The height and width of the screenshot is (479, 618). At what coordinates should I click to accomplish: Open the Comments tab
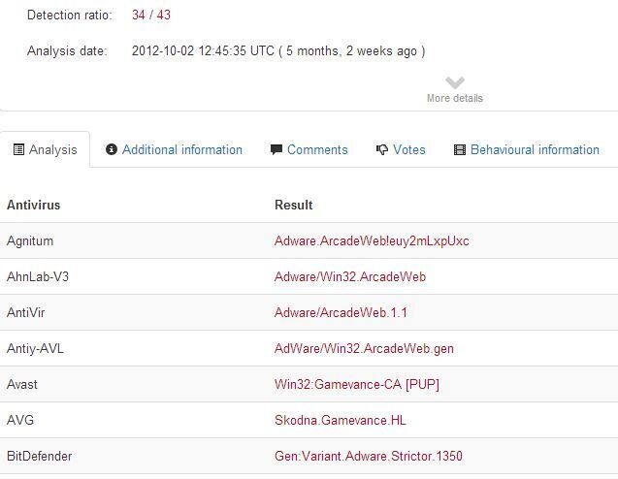(x=317, y=150)
